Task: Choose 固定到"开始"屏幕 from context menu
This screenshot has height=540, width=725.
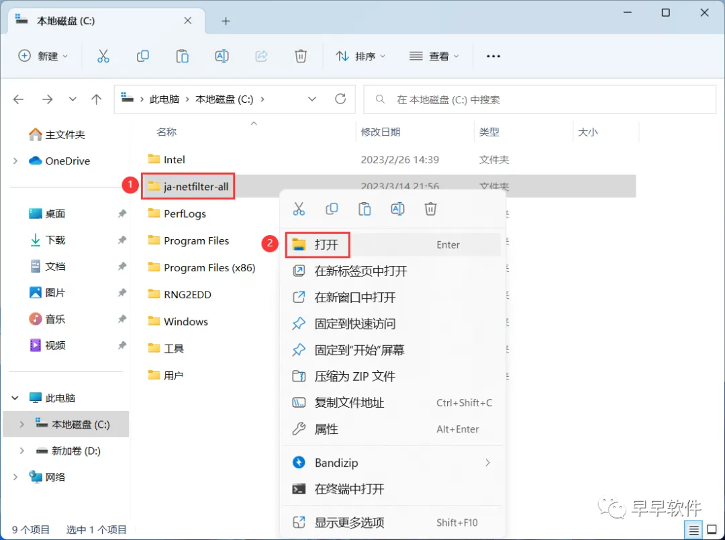Action: click(x=393, y=351)
